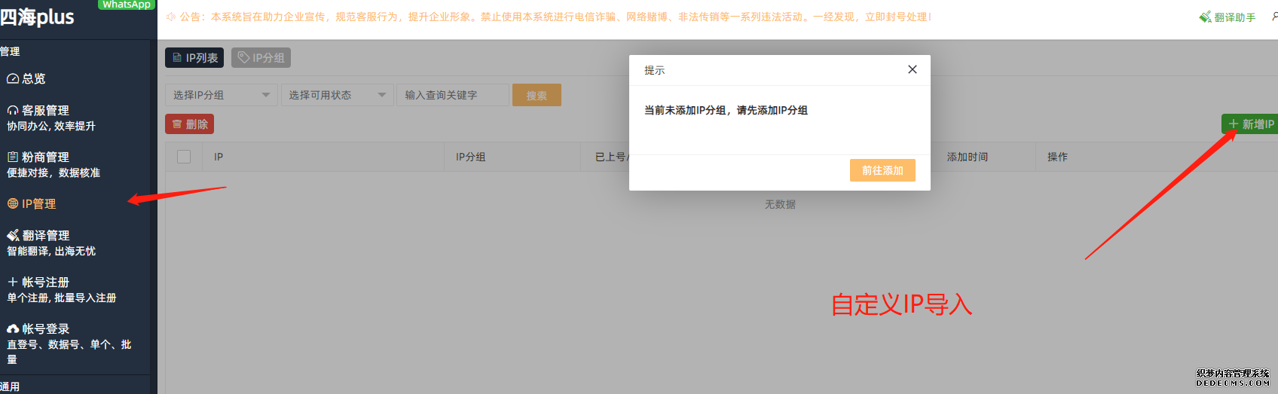This screenshot has width=1278, height=394.
Task: Click the announcement speaker icon
Action: pos(170,17)
